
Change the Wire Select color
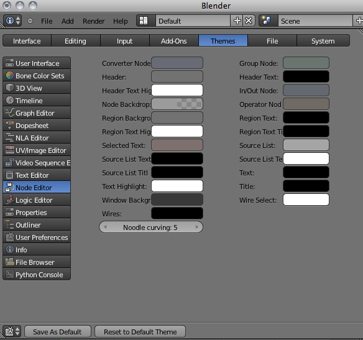306,200
